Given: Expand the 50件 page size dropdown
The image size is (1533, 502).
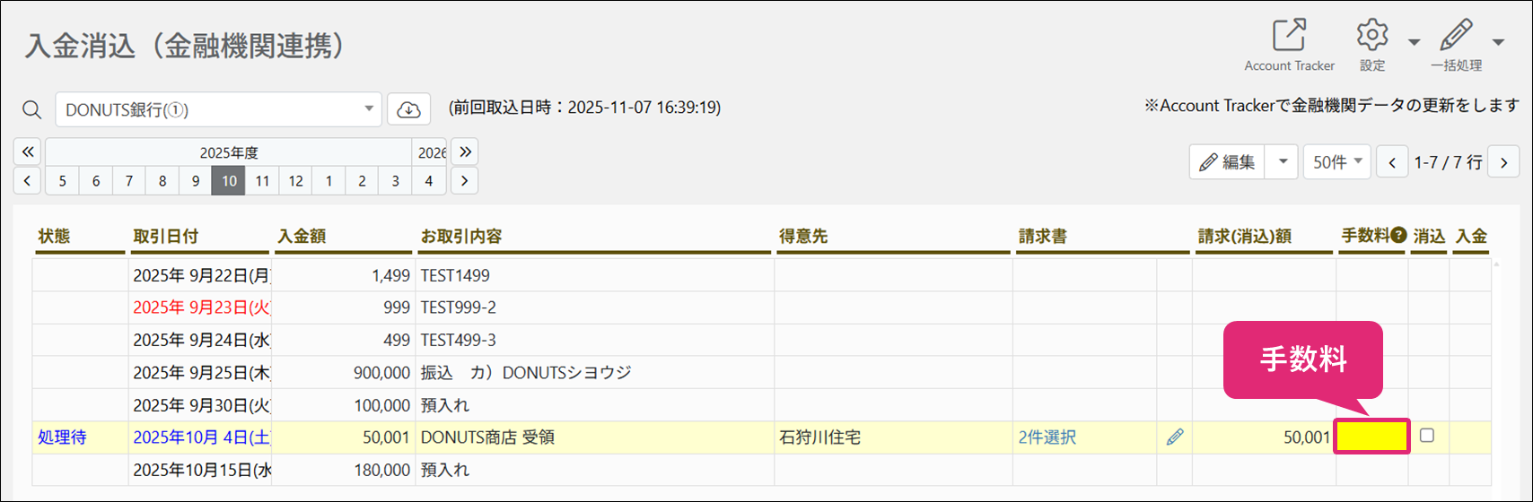Looking at the screenshot, I should coord(1337,162).
